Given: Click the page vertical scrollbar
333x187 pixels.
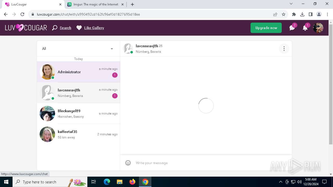Looking at the screenshot, I should [x=331, y=84].
